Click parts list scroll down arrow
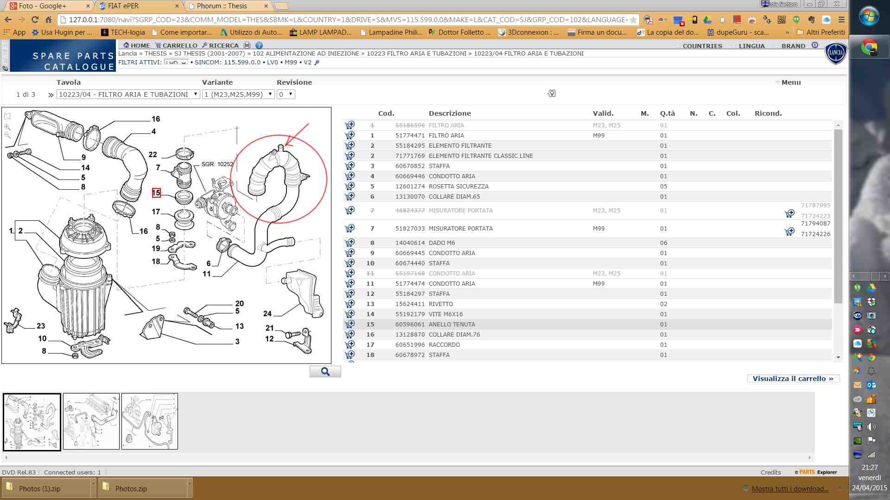890x500 pixels. [838, 357]
